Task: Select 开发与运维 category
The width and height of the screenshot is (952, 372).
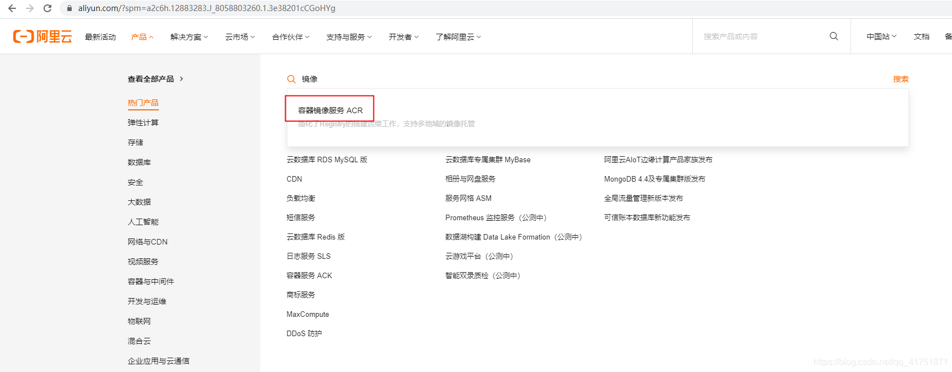Action: 147,301
